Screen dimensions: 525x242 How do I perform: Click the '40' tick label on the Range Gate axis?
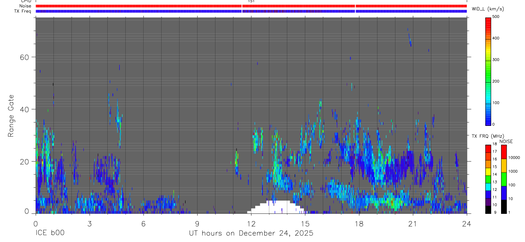tap(25, 109)
